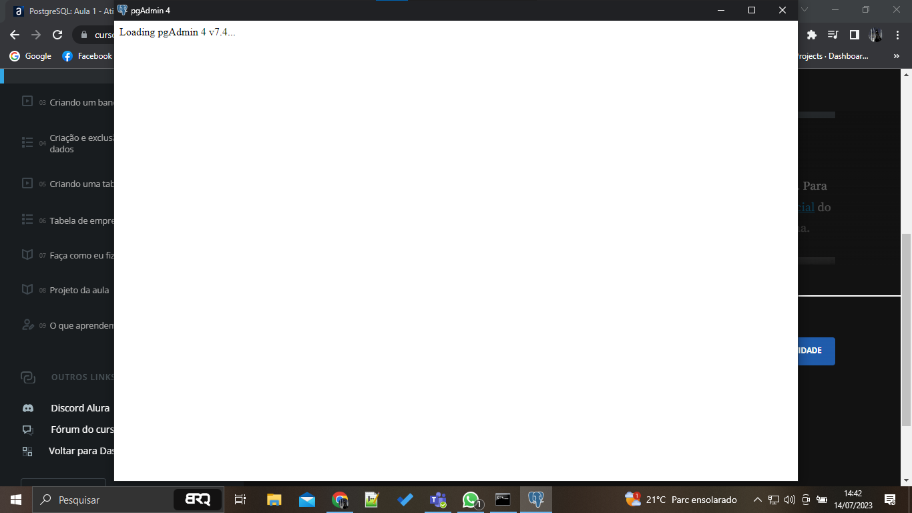Open the Mail app from the taskbar
The image size is (912, 513).
pyautogui.click(x=307, y=500)
